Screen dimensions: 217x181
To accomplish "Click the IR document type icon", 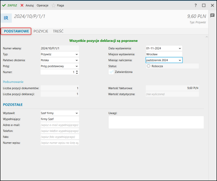I will [x=6, y=18].
